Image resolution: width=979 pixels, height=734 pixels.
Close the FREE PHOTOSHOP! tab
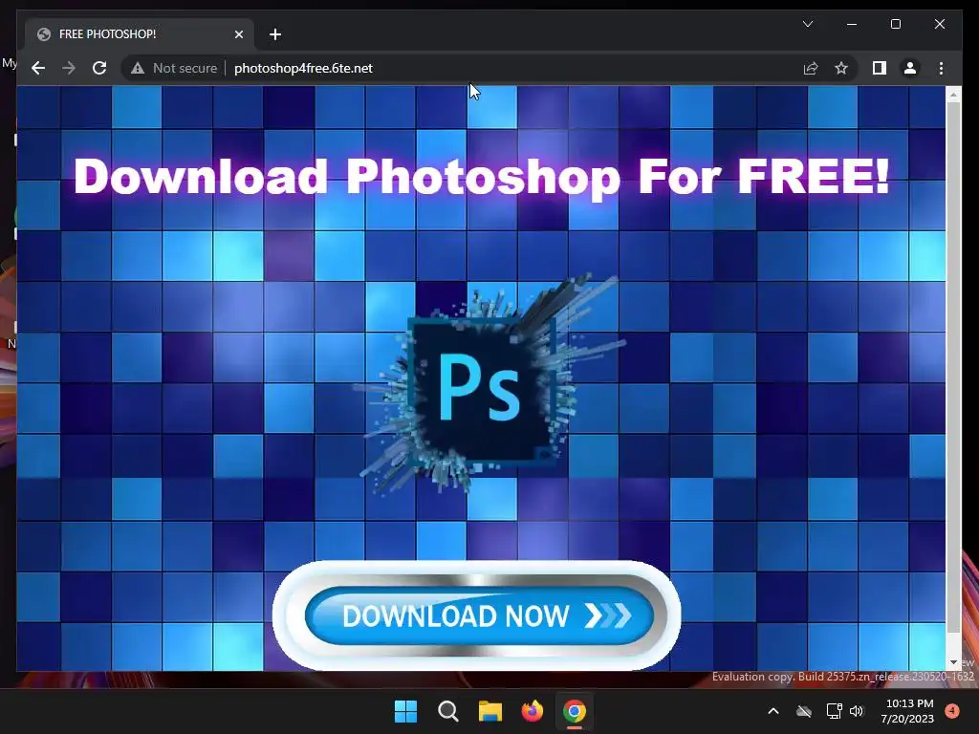(x=238, y=34)
